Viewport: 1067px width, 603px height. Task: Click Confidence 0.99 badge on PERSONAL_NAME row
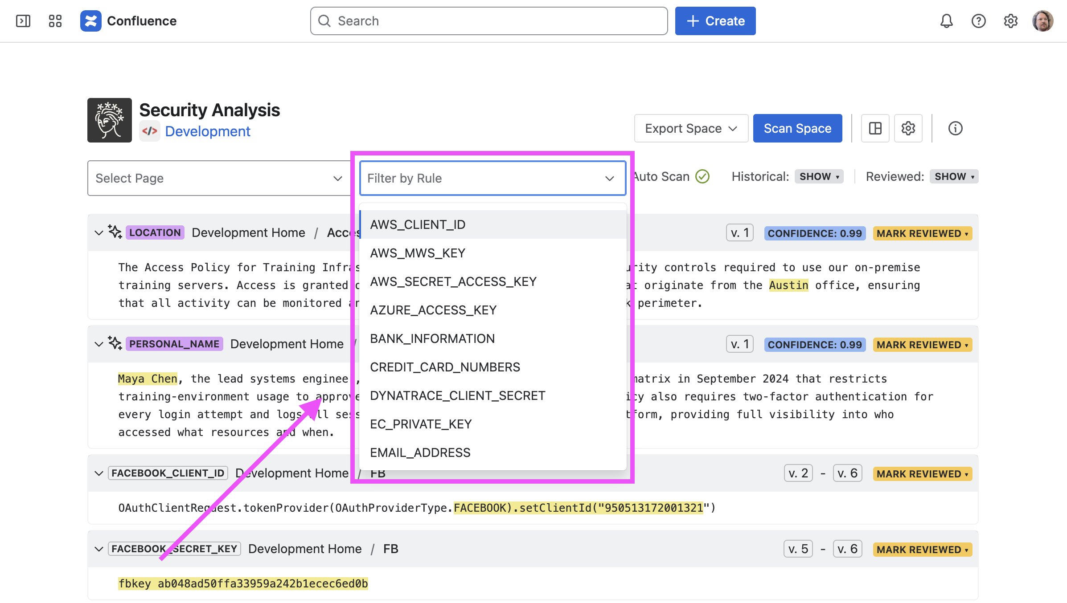coord(815,345)
